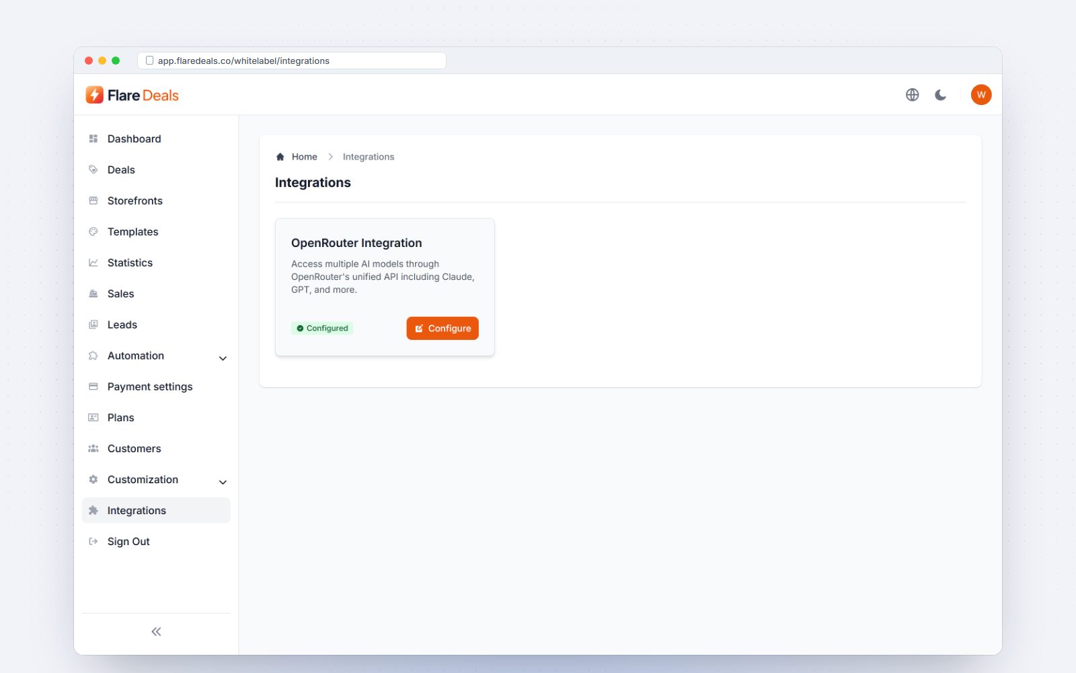
Task: Click the Home breadcrumb house icon
Action: (280, 157)
